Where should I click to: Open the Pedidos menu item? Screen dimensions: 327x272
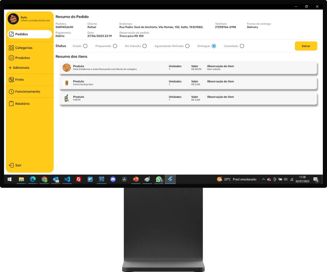(30, 34)
